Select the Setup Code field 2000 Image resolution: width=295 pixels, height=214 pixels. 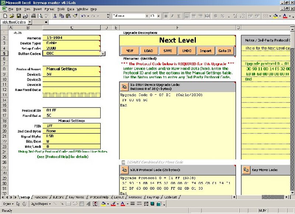pos(72,48)
